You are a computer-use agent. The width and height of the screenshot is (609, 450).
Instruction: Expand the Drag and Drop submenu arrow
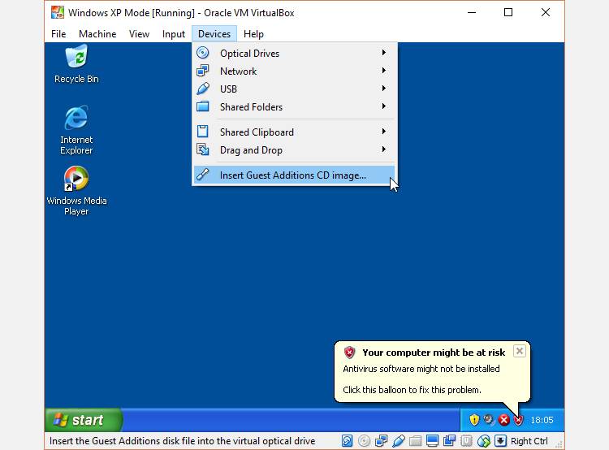(x=384, y=149)
